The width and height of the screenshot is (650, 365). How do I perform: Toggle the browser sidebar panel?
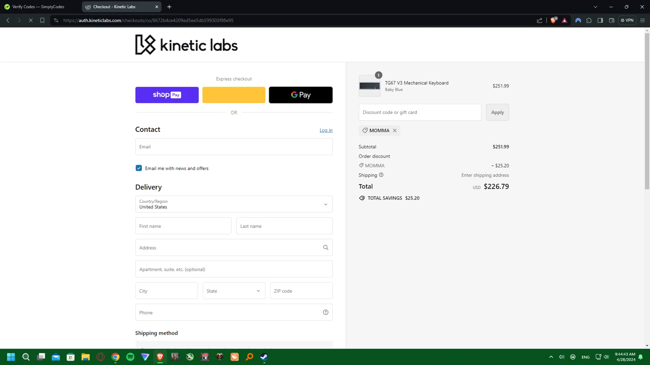(x=600, y=20)
